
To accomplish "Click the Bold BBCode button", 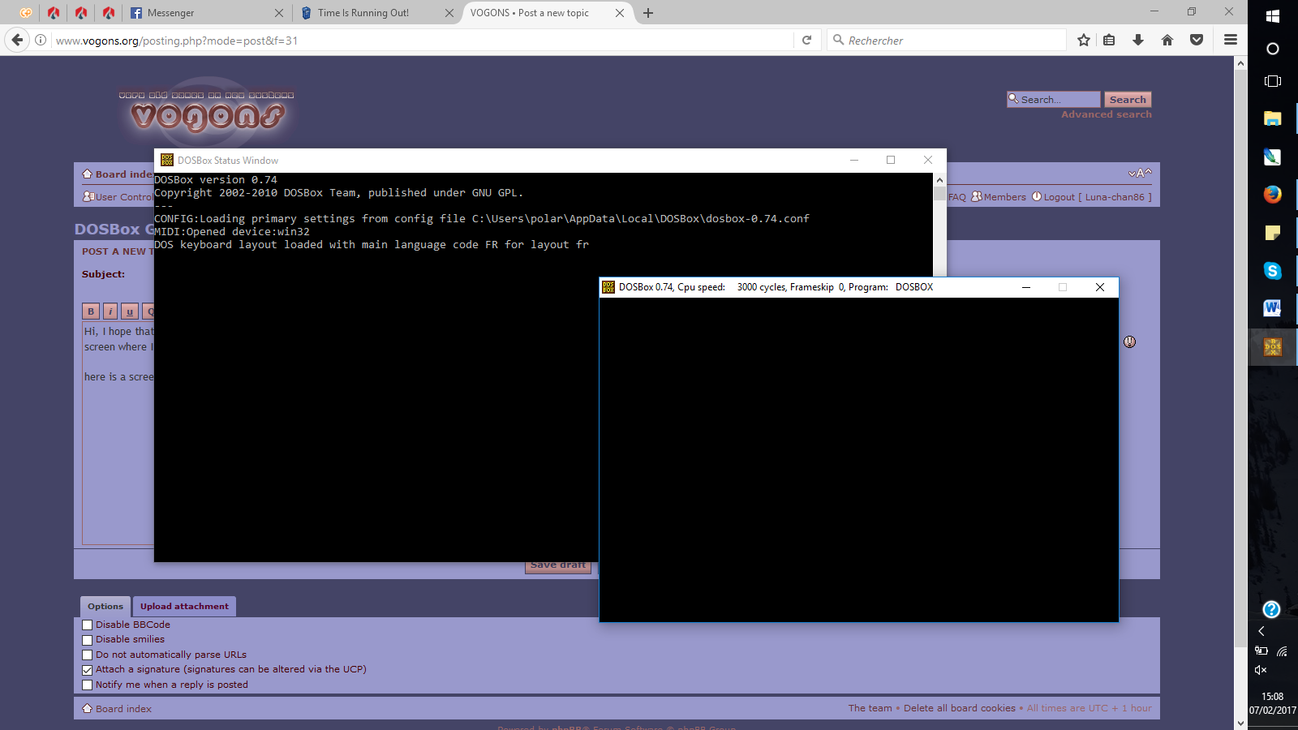I will point(91,311).
